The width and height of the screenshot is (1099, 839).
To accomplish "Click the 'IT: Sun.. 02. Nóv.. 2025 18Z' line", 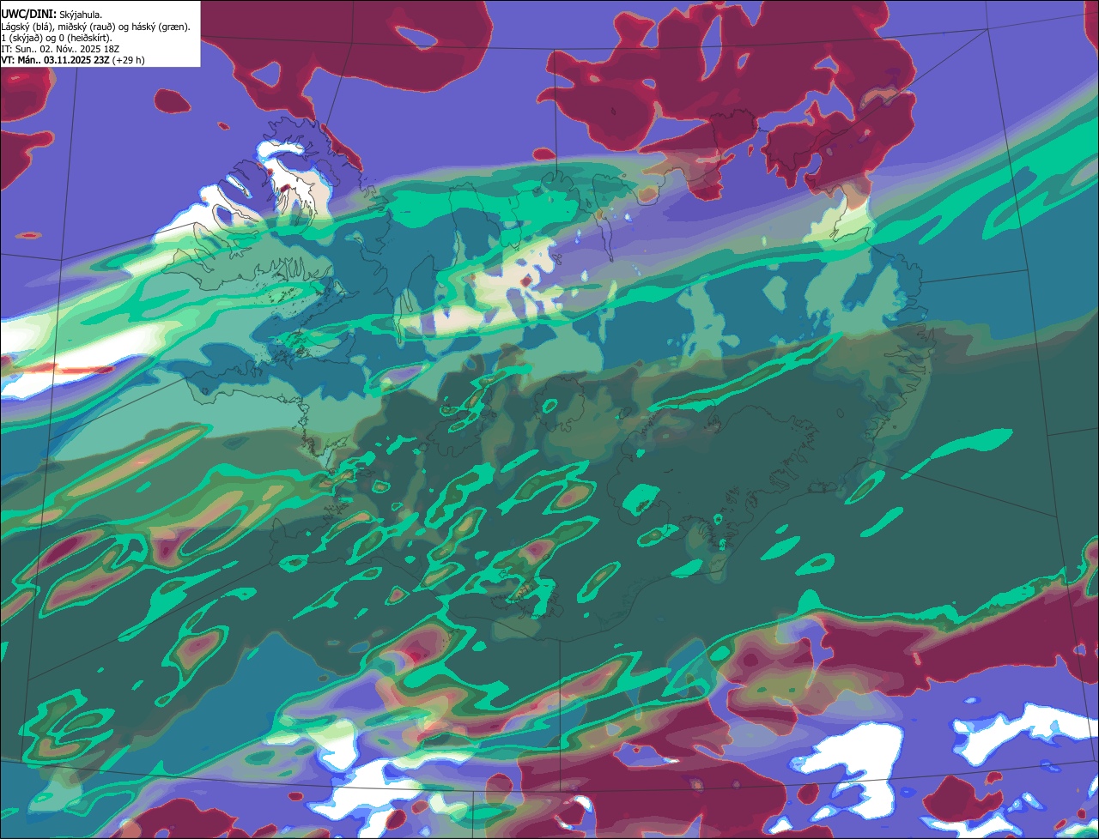I will pos(61,49).
